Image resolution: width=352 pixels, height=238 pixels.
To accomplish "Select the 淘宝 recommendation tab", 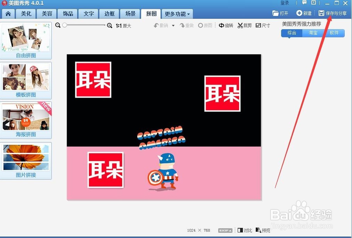I will click(313, 33).
